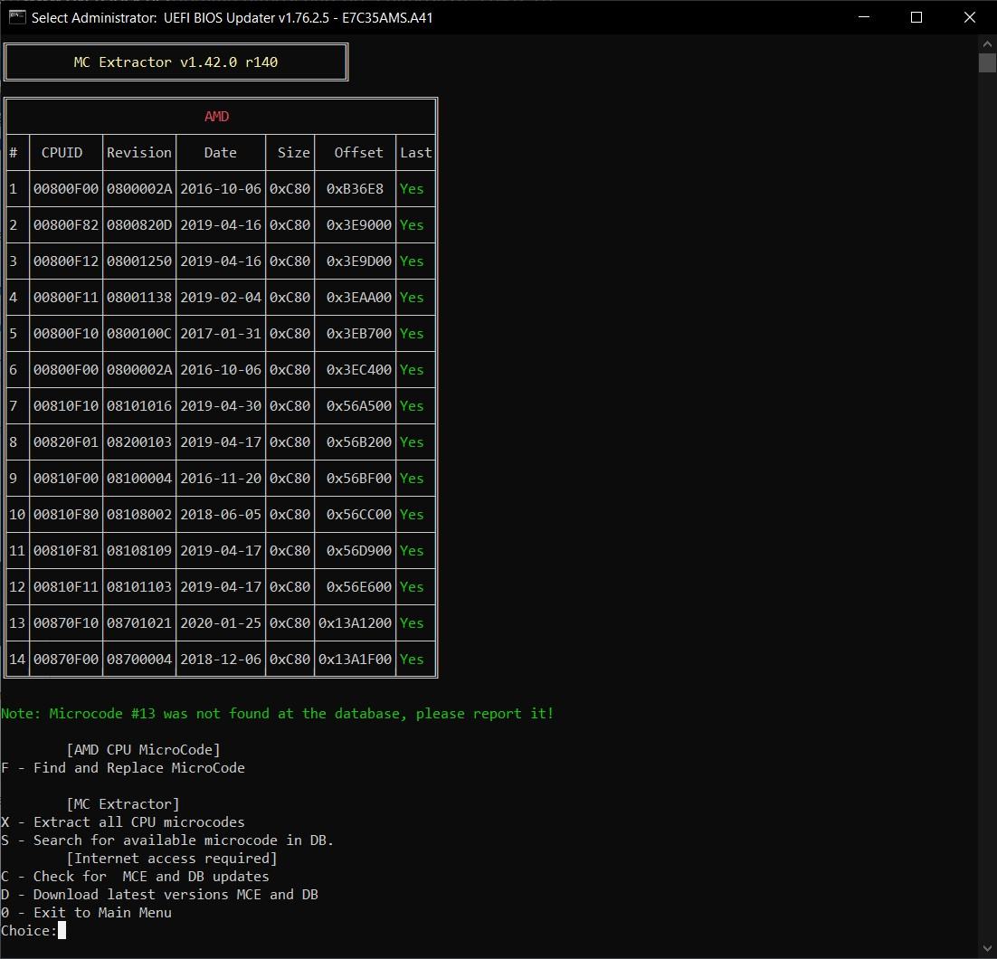Select CPUID 00800F12 cell

[66, 261]
